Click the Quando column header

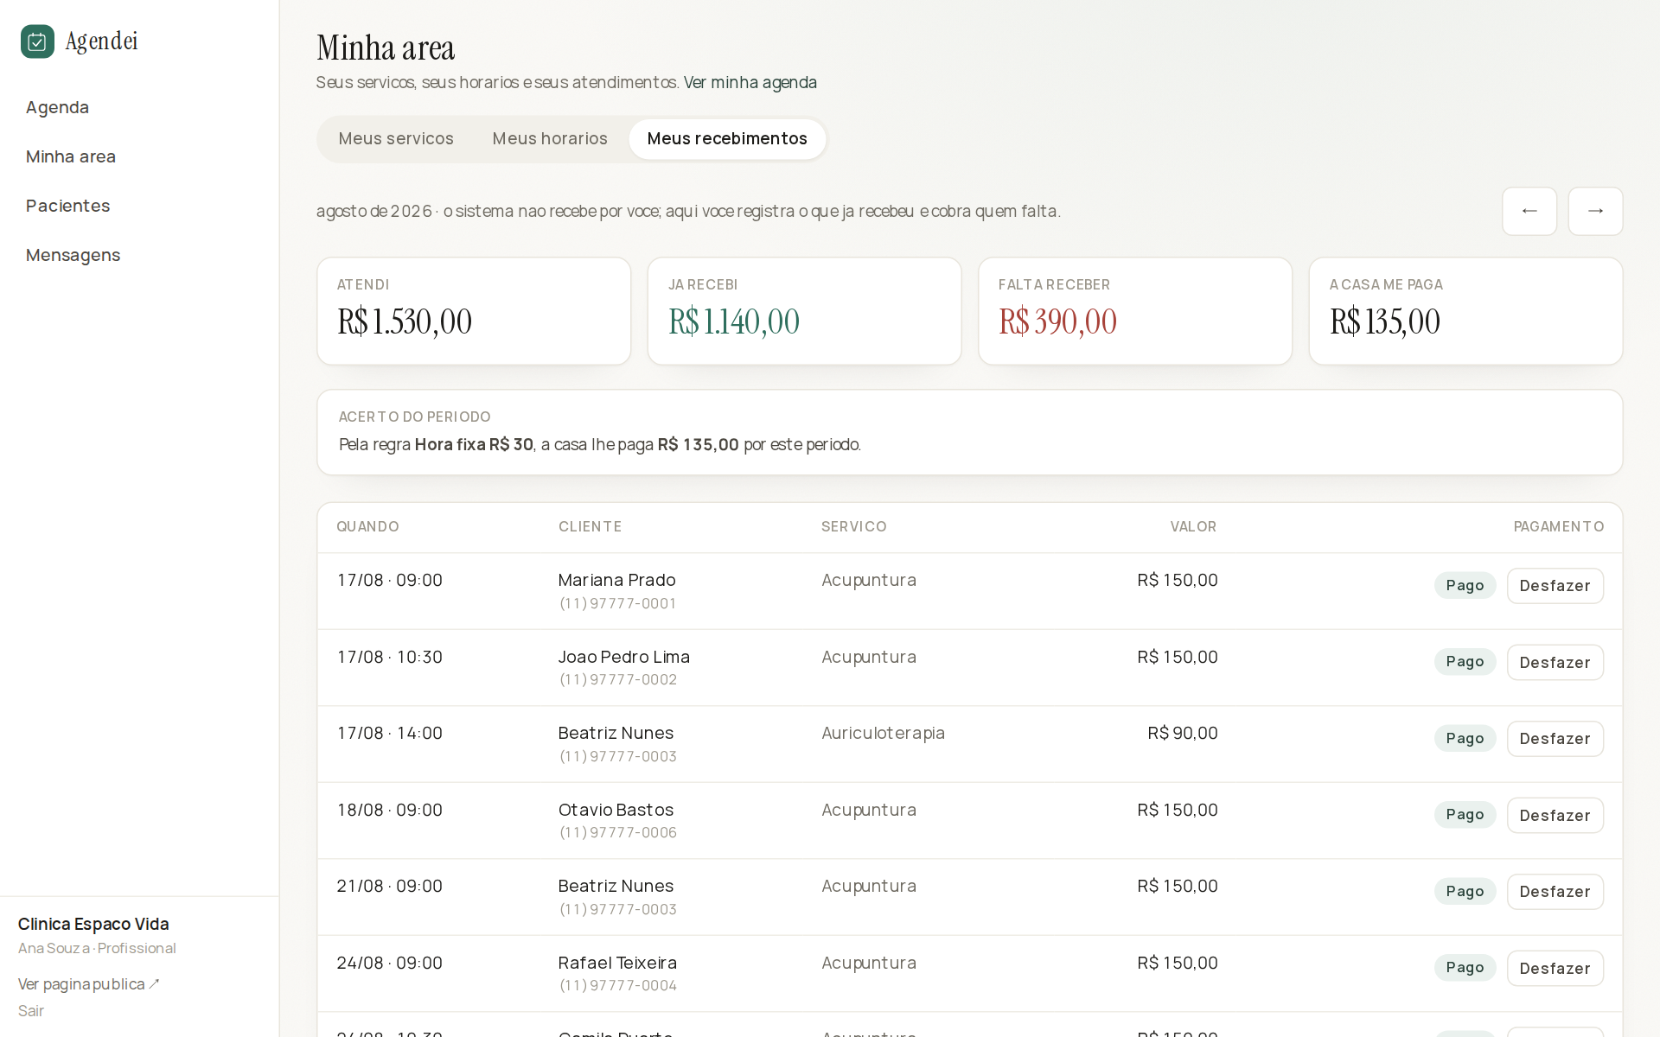pos(367,526)
